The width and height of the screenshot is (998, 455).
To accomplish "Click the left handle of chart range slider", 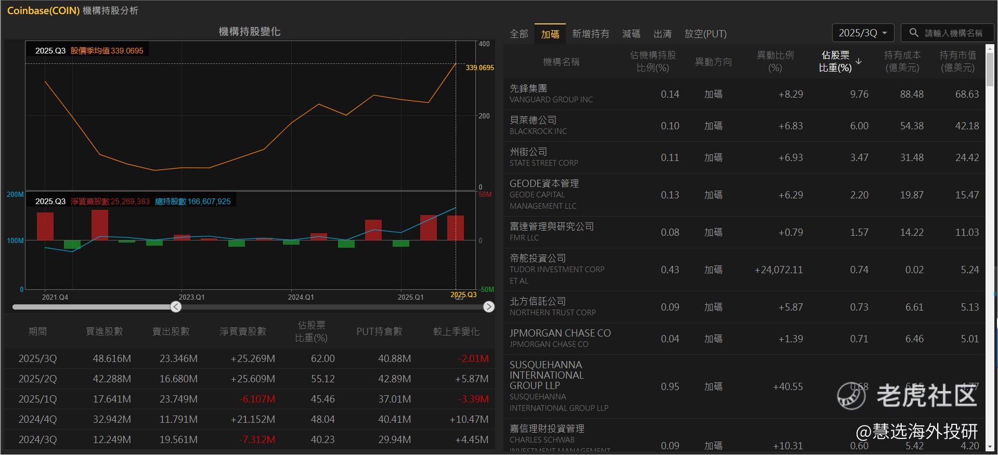I will (x=176, y=307).
